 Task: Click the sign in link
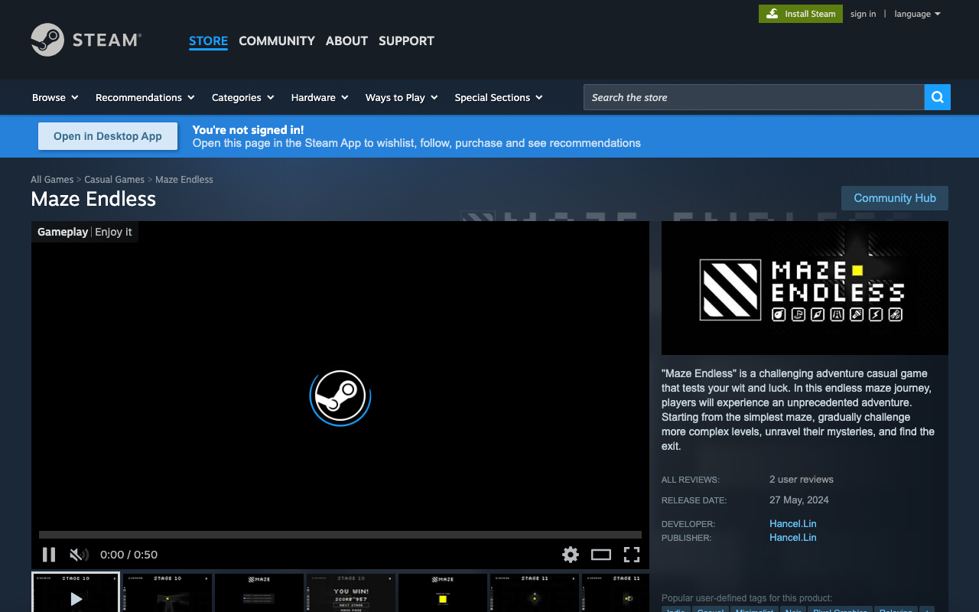point(863,14)
